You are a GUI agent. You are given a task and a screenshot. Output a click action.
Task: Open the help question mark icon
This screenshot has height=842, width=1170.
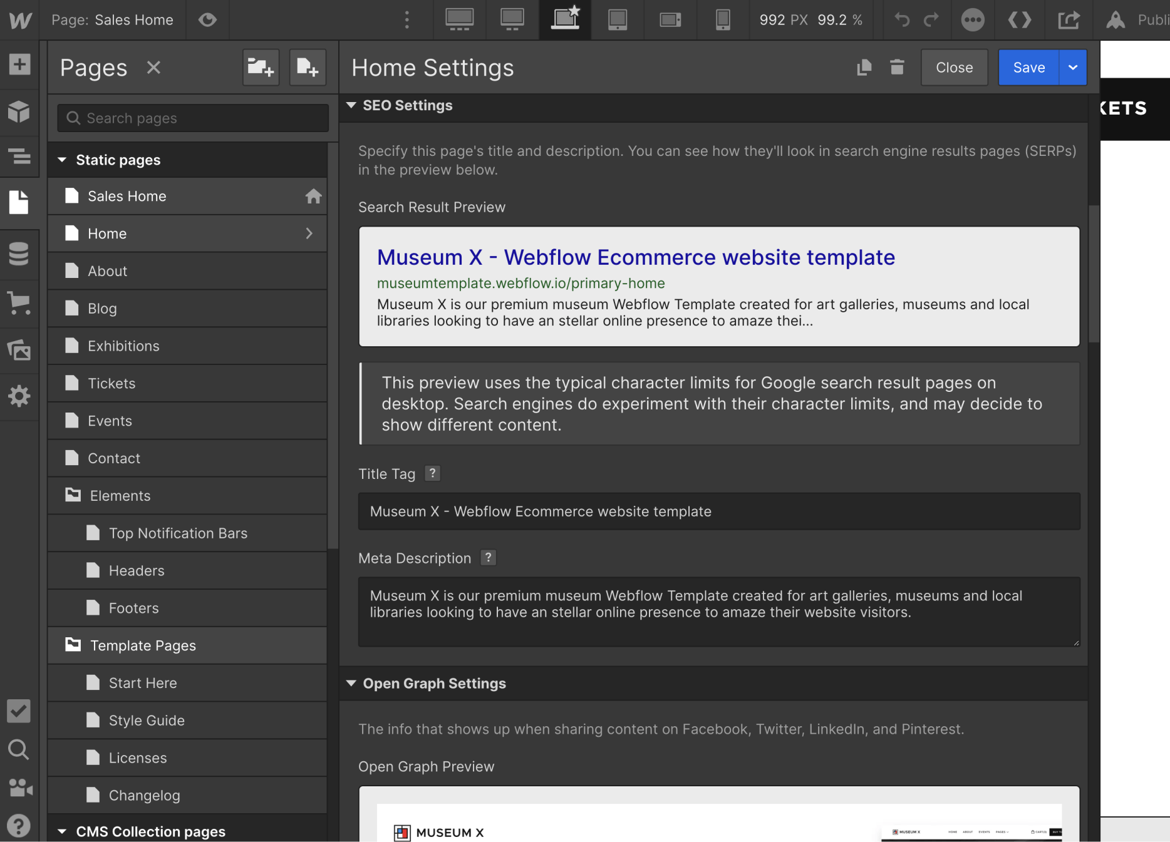pos(19,826)
